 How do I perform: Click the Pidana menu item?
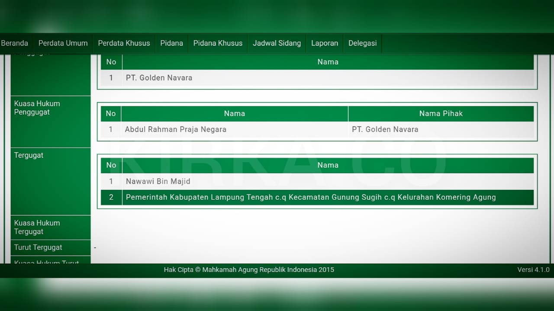tap(171, 43)
